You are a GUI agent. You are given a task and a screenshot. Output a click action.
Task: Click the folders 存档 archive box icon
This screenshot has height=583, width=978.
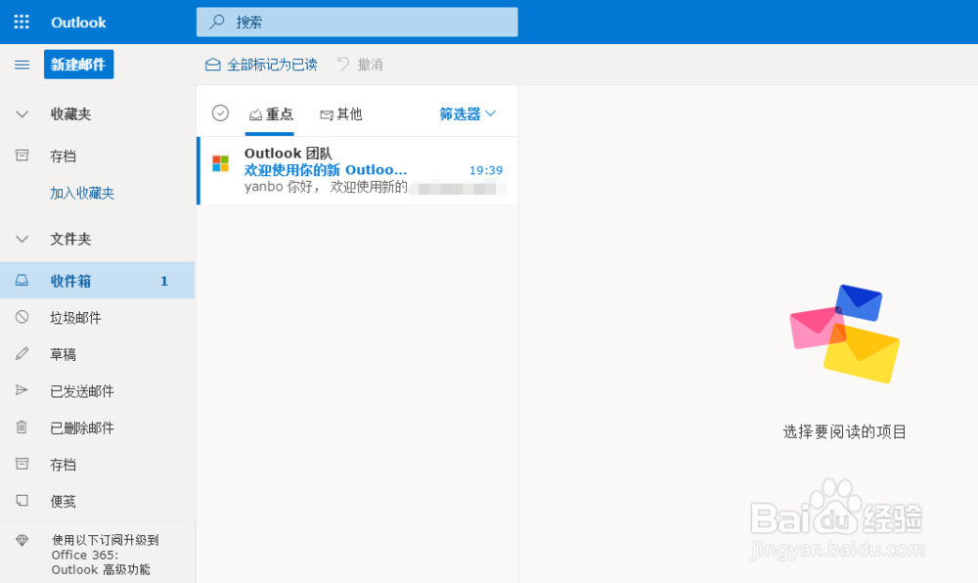tap(22, 464)
